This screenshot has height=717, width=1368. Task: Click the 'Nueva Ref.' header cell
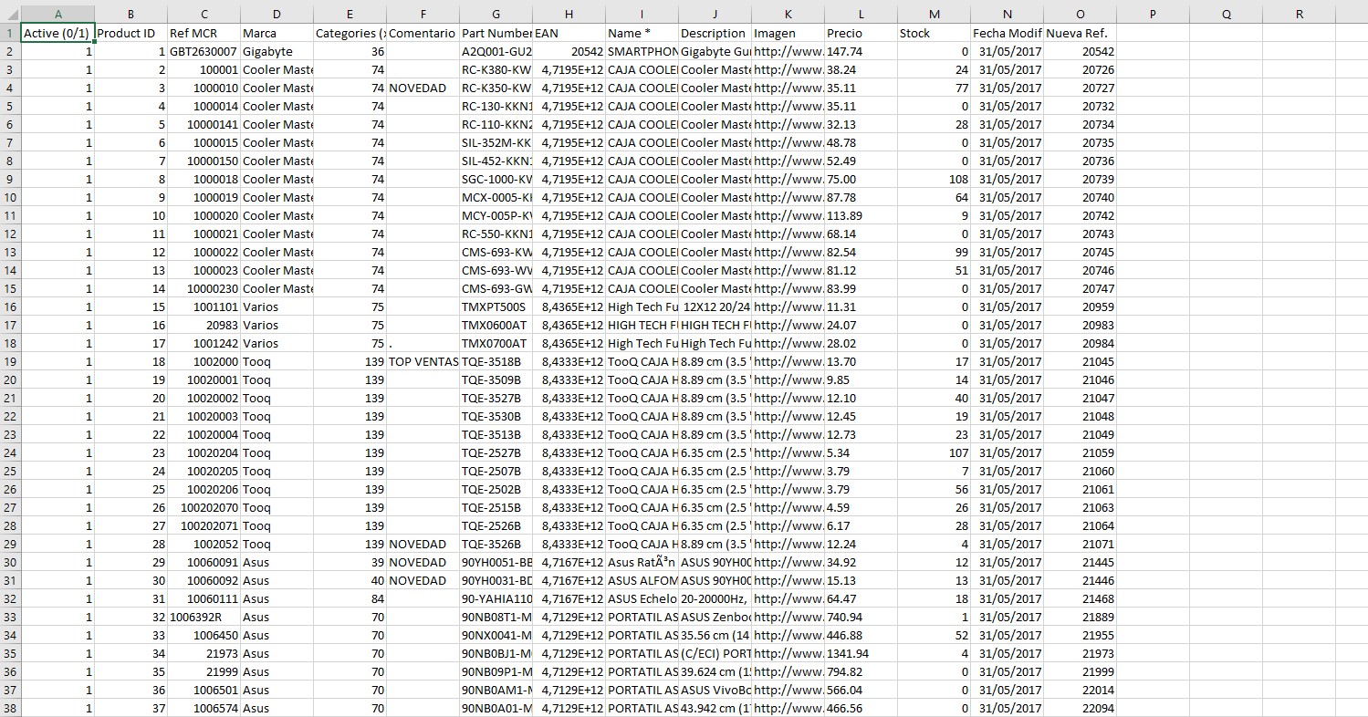pos(1081,33)
